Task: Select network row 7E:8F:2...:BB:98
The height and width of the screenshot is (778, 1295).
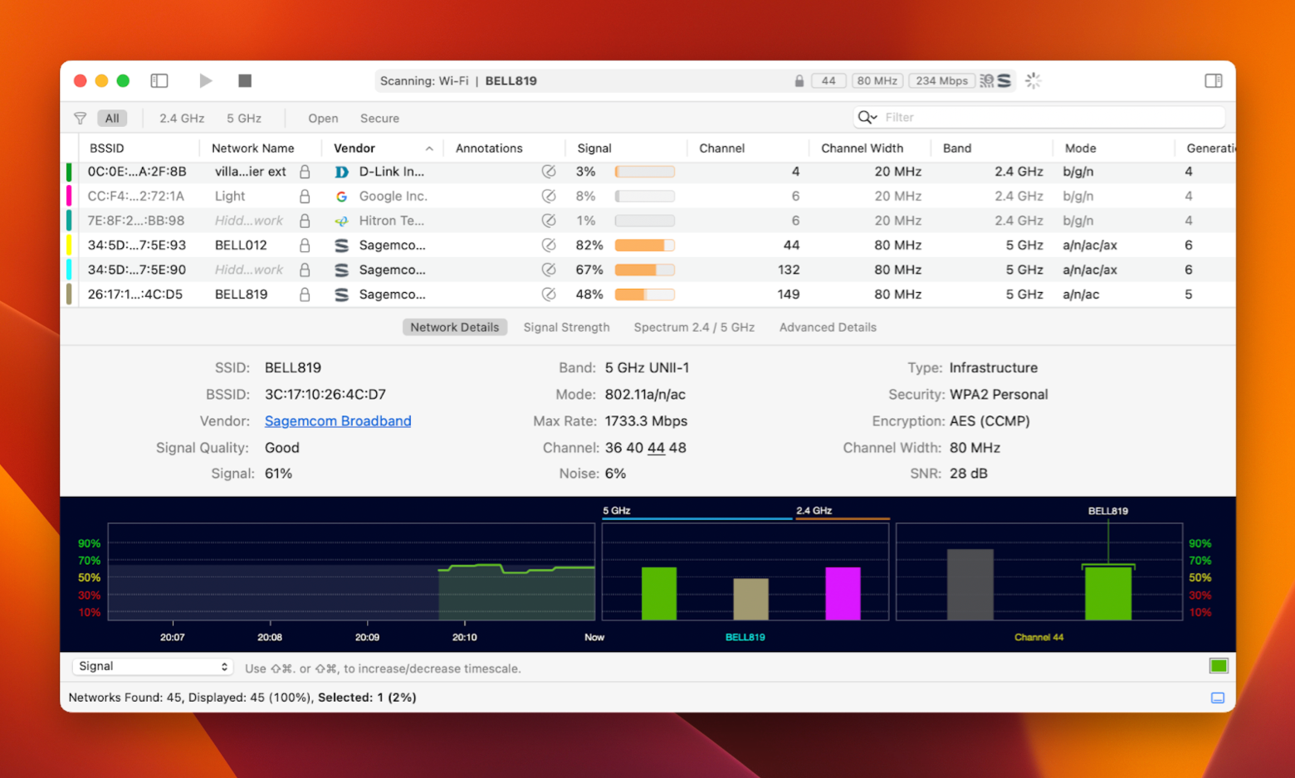Action: [647, 221]
